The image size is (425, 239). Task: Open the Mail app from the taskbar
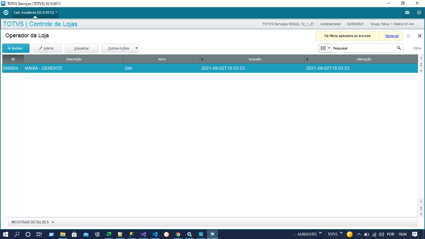point(86,234)
